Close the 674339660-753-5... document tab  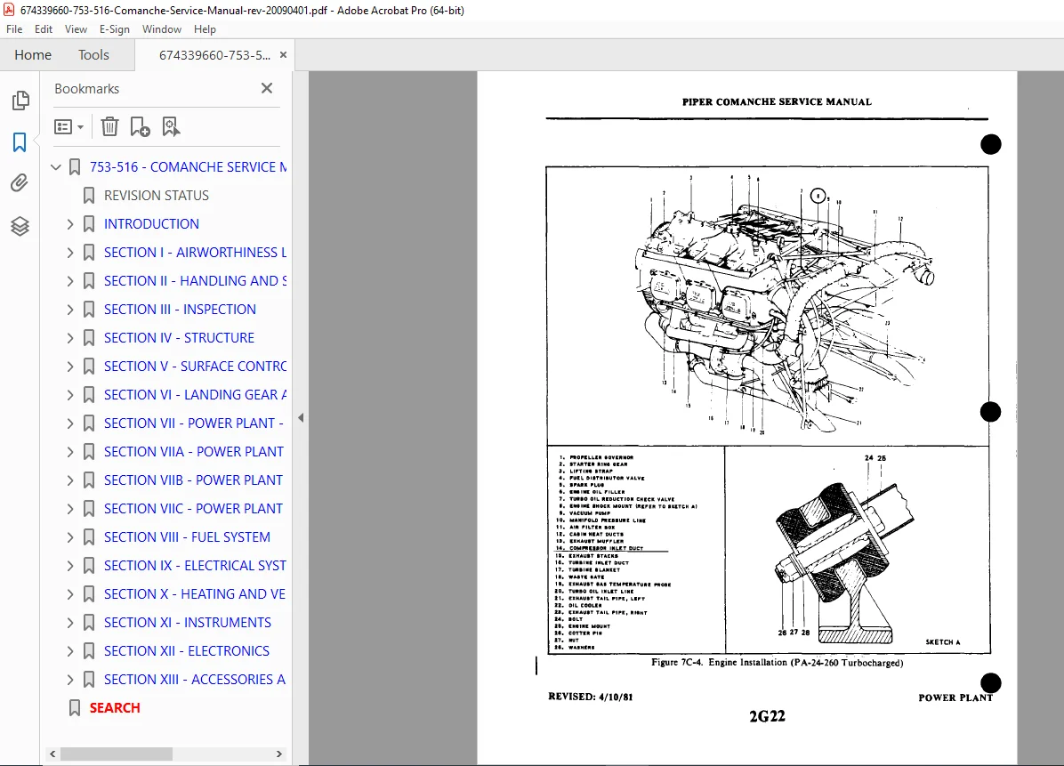click(x=284, y=55)
